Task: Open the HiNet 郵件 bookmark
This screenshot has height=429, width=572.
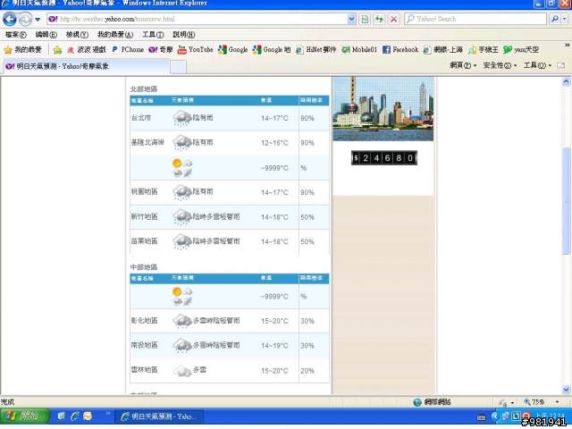Action: click(315, 50)
